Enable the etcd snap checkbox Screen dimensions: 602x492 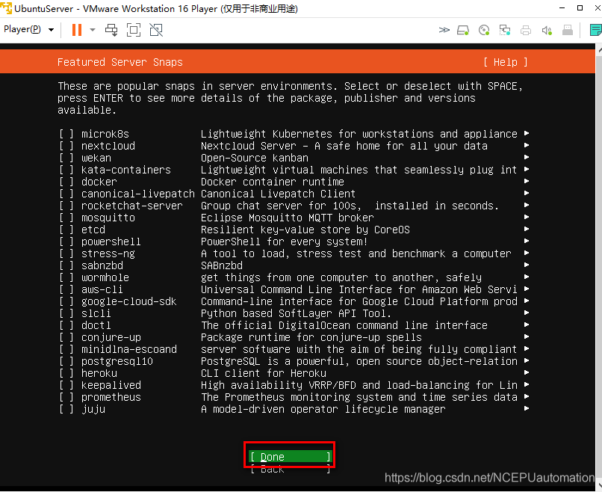click(66, 230)
